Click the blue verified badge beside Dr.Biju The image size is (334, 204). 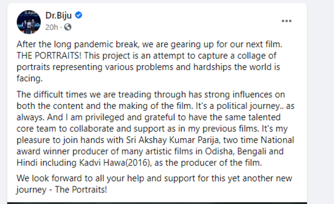(79, 15)
